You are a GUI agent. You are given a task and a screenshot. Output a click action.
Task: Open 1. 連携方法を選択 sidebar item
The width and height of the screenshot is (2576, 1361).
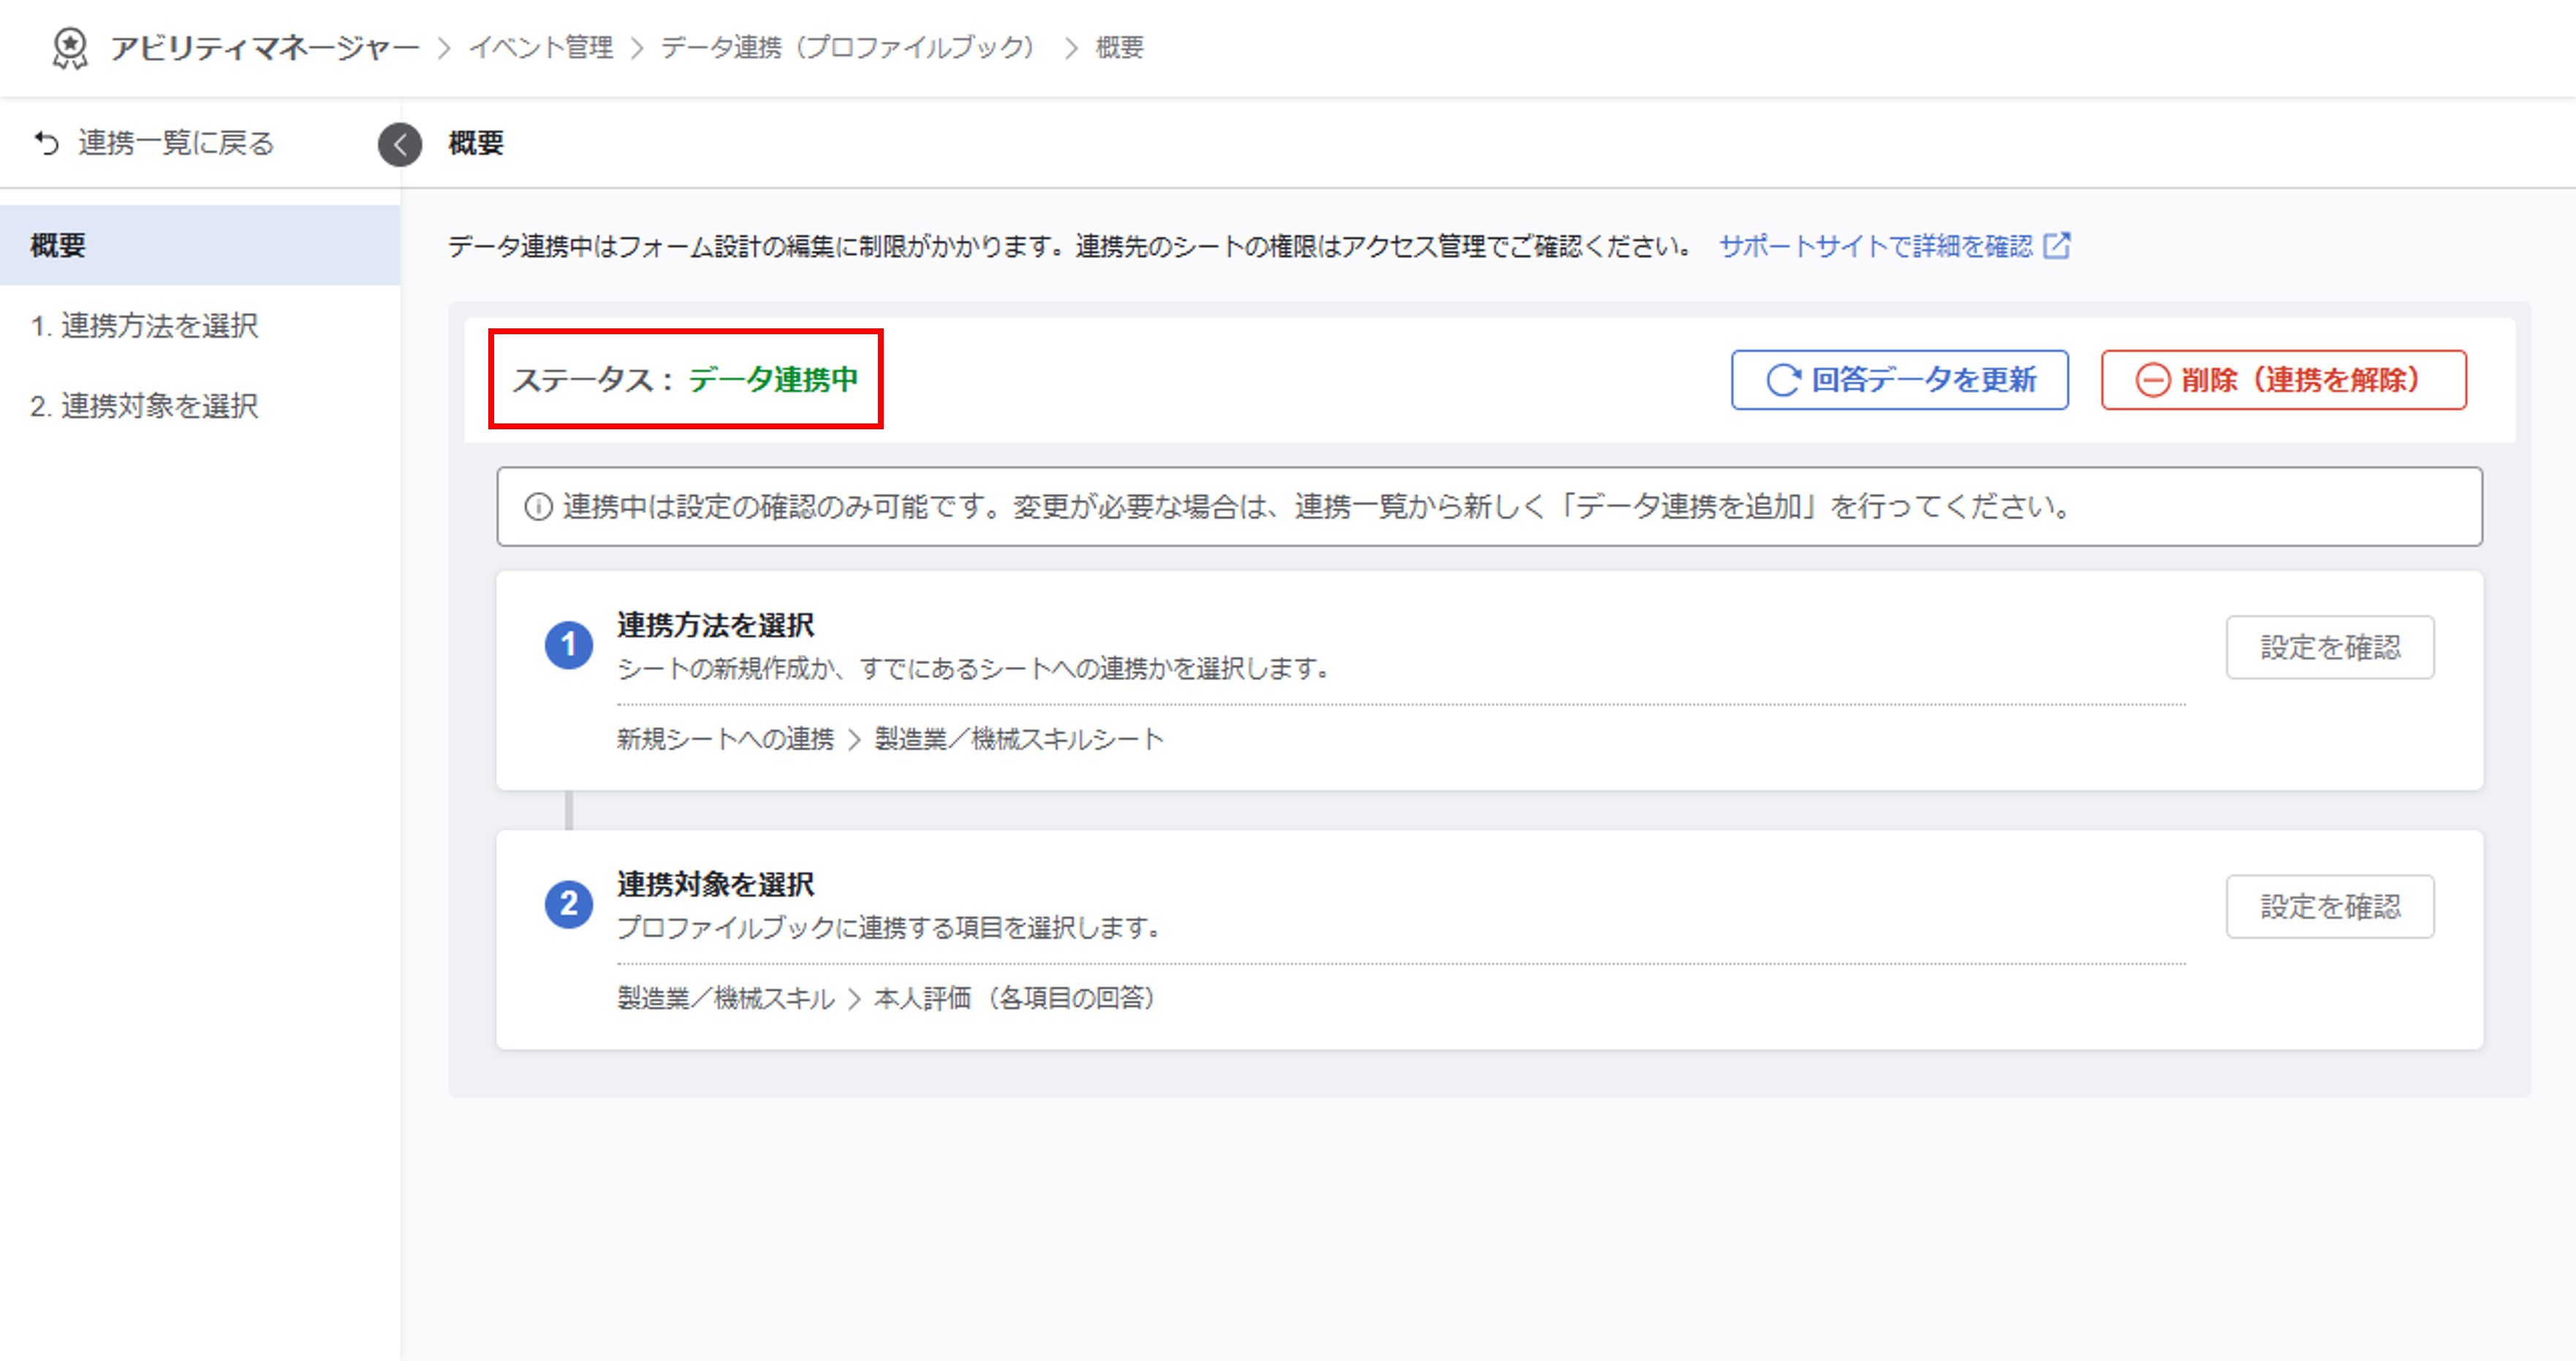coord(145,326)
